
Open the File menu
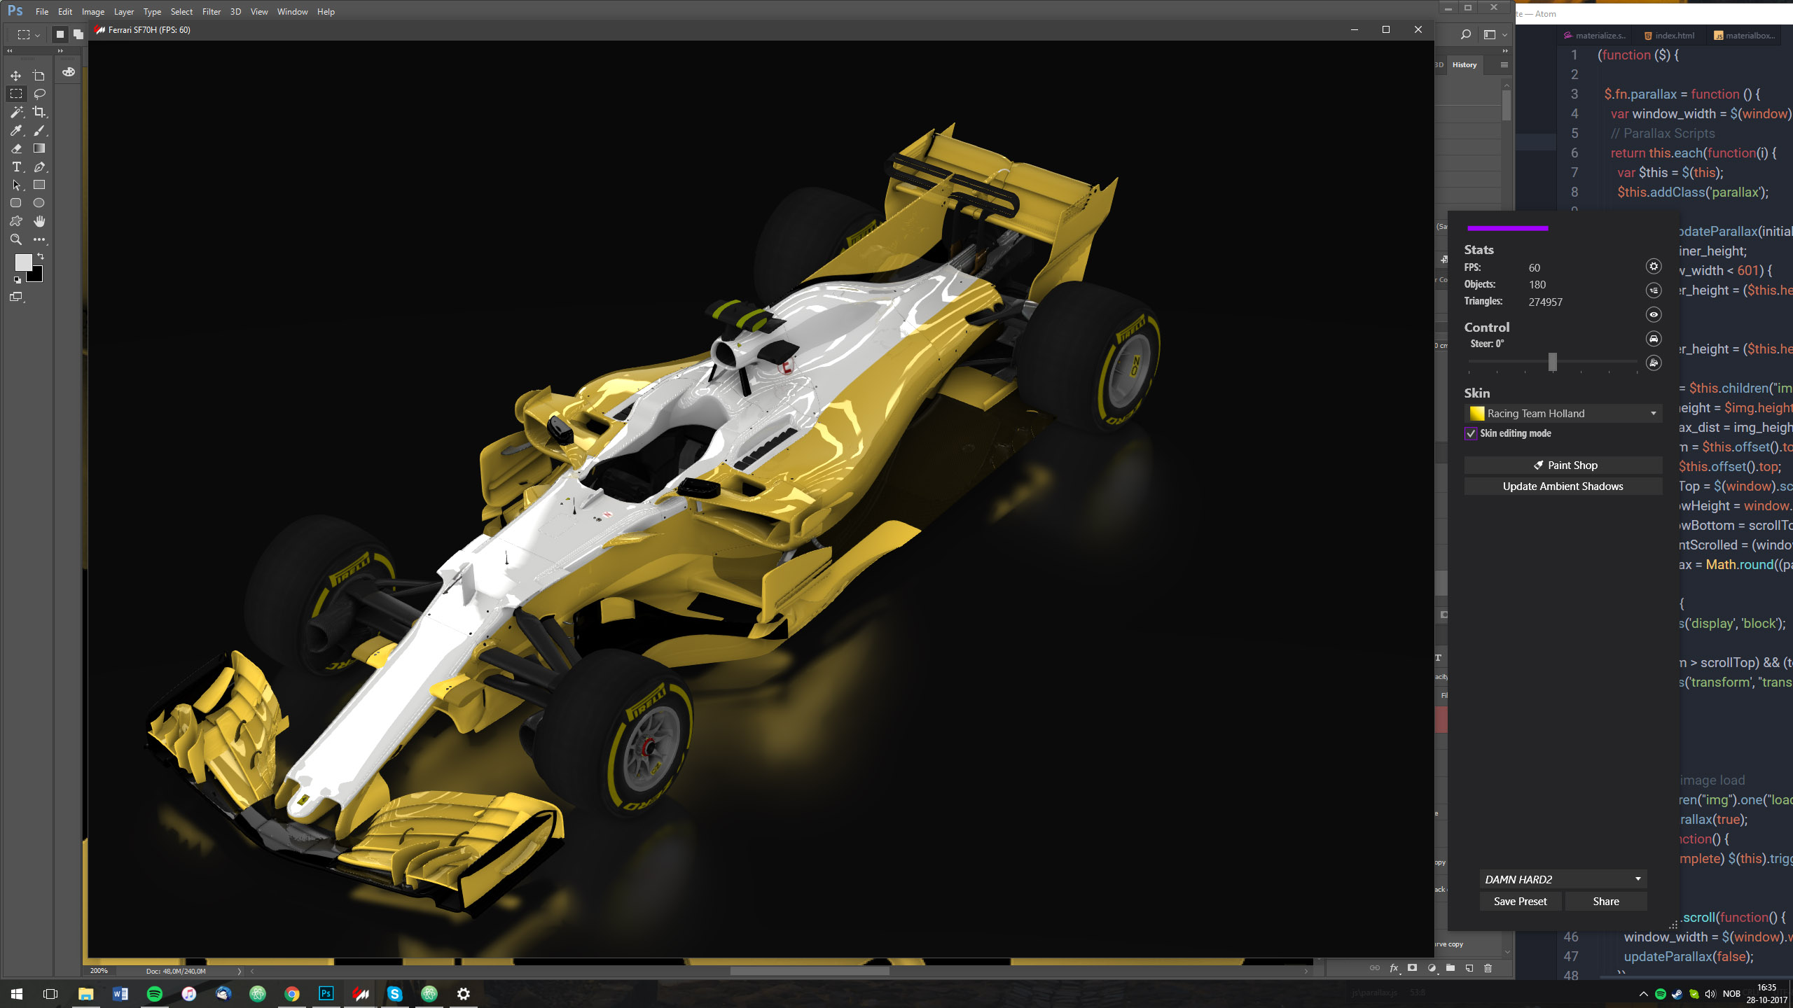pyautogui.click(x=42, y=12)
